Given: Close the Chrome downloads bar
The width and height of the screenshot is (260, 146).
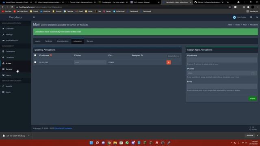Looking at the screenshot, I should tap(258, 136).
